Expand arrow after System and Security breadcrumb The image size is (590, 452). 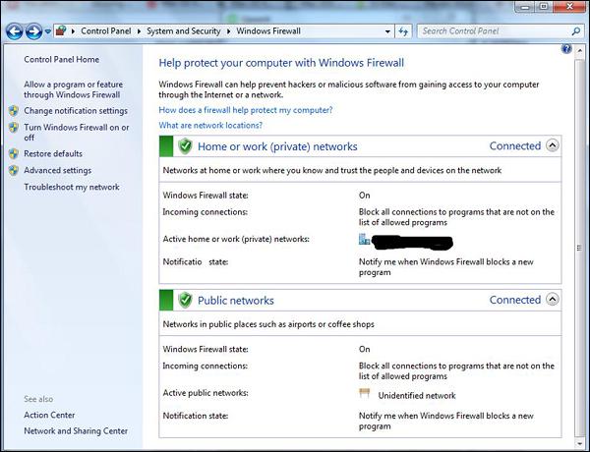228,31
